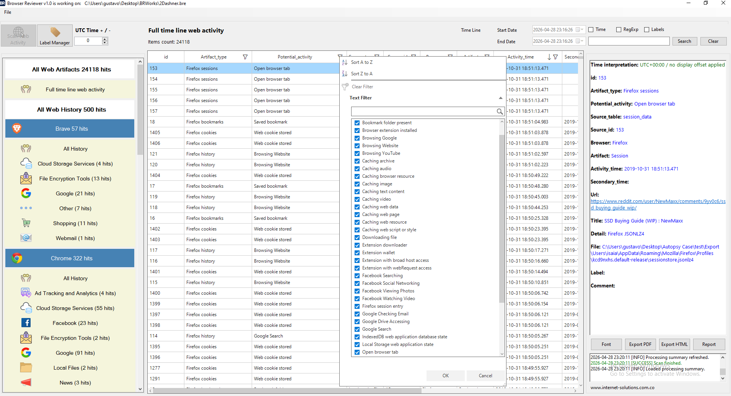The height and width of the screenshot is (396, 731).
Task: Click the Activity_time column filter funnel
Action: [555, 57]
